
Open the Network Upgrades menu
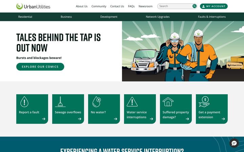pos(158,17)
